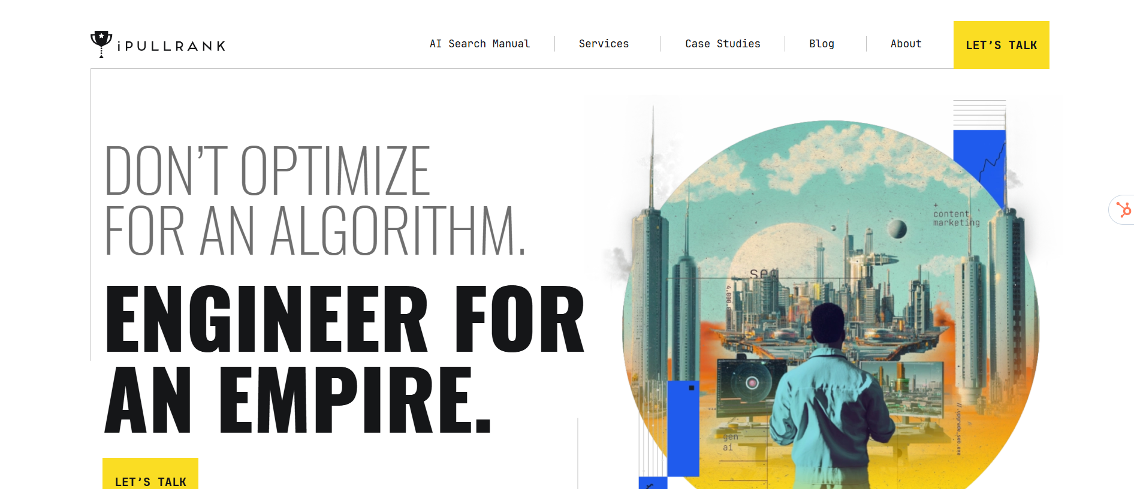Visit the Blog link
The width and height of the screenshot is (1134, 489).
click(821, 44)
